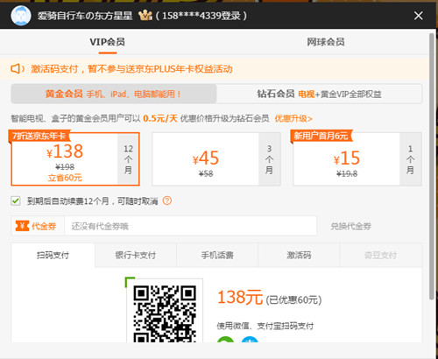Click the 激活码支付 notice text
The image size is (438, 359).
[131, 69]
